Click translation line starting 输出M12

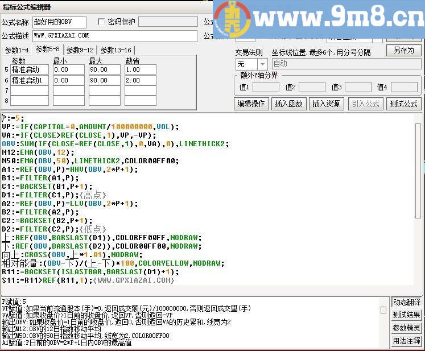click(52, 329)
